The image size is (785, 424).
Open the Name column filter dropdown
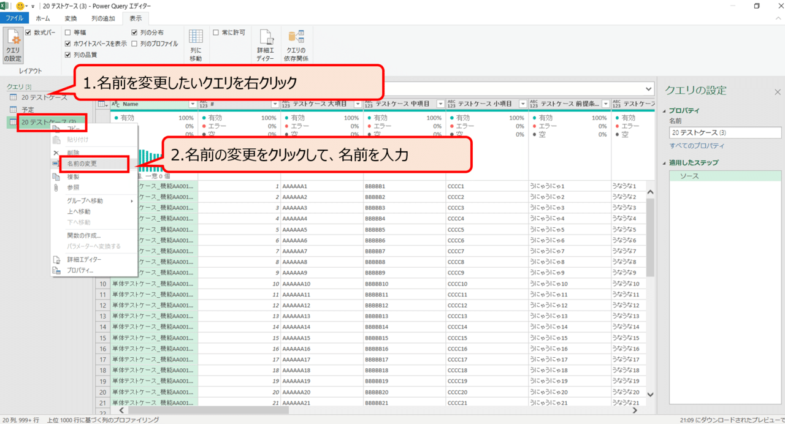pos(193,104)
